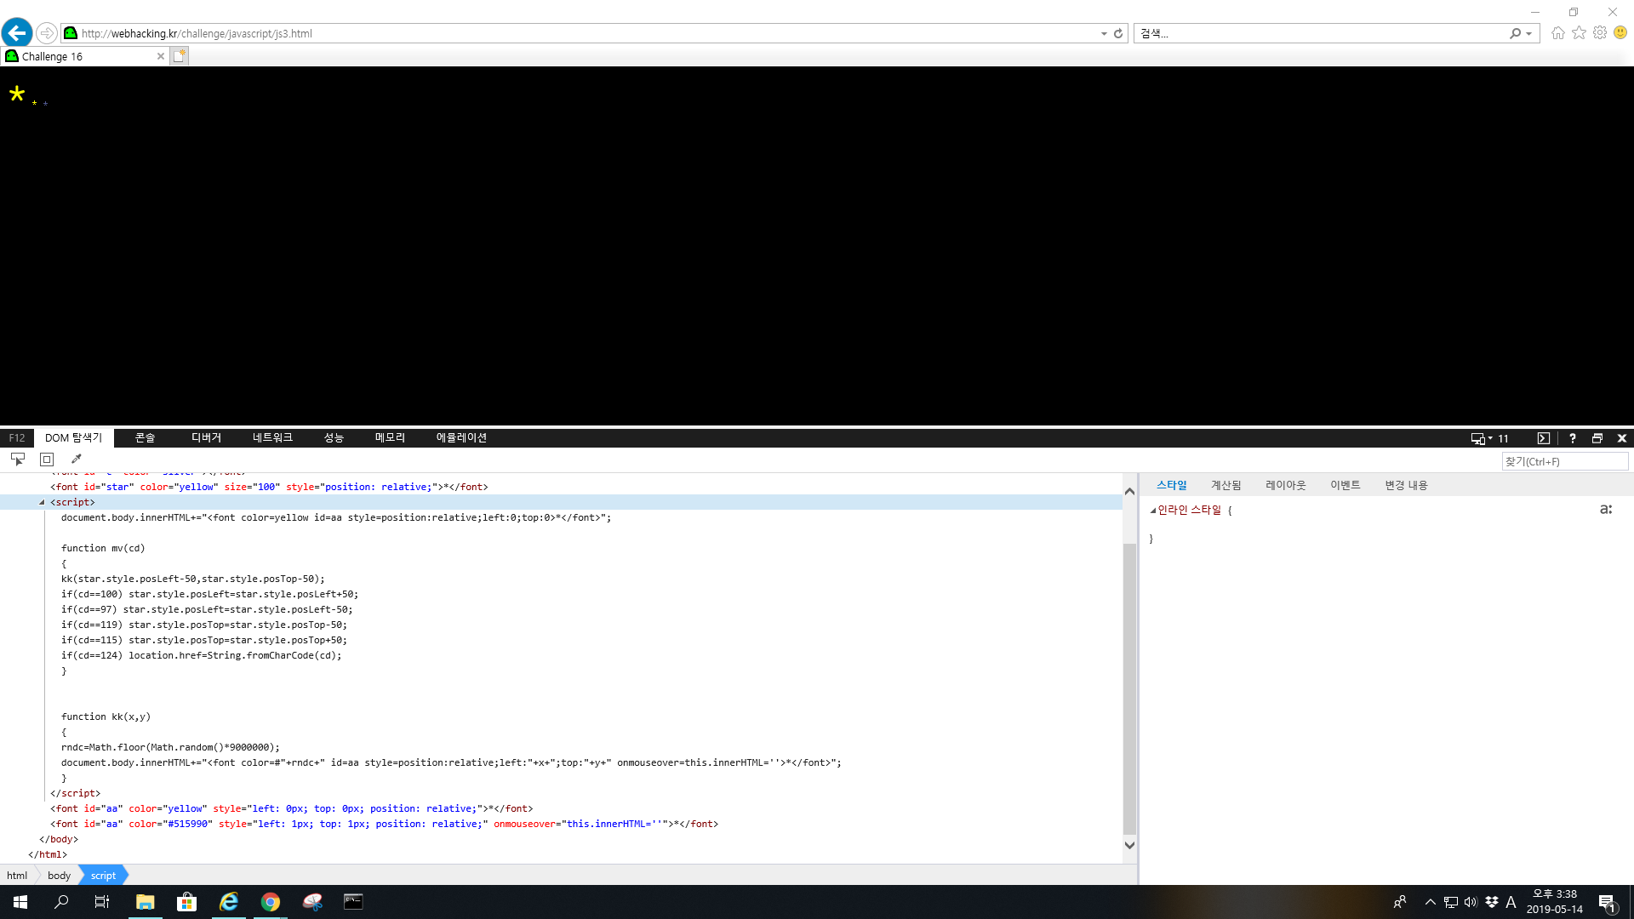Open the 에뮬레이션 emulation tab
The width and height of the screenshot is (1634, 919).
[461, 437]
